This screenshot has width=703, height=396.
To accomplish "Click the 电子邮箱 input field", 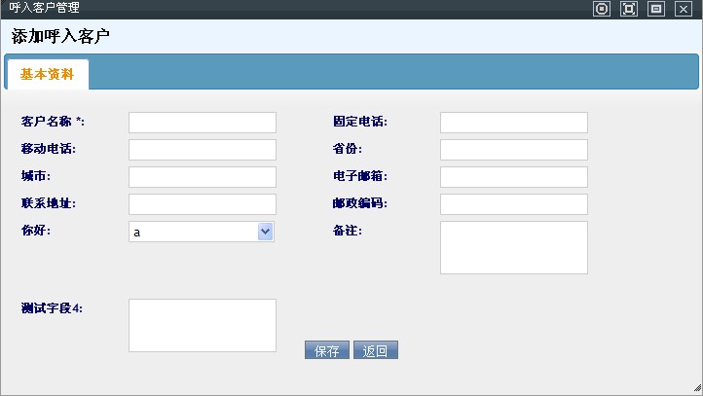I will [514, 177].
